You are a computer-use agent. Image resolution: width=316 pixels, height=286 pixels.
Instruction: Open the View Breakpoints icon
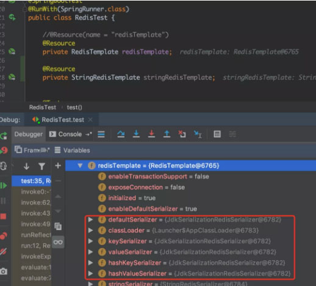pyautogui.click(x=4, y=236)
